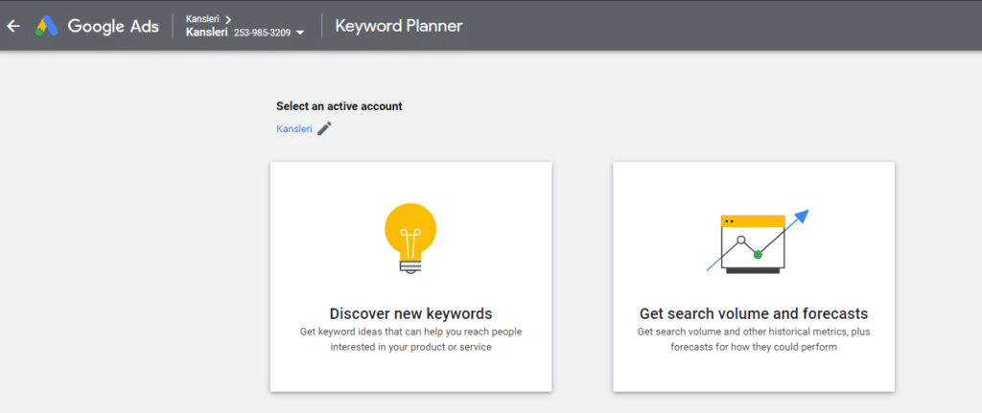This screenshot has width=982, height=413.
Task: Click the Google Ads wordmark text
Action: point(113,26)
